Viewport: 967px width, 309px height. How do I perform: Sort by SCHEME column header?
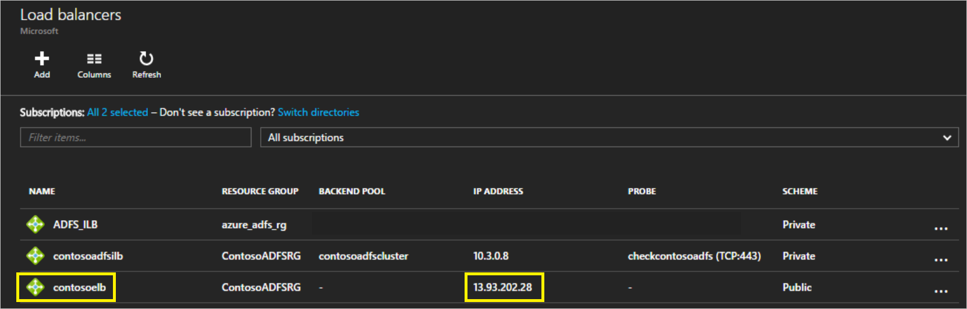pyautogui.click(x=799, y=191)
